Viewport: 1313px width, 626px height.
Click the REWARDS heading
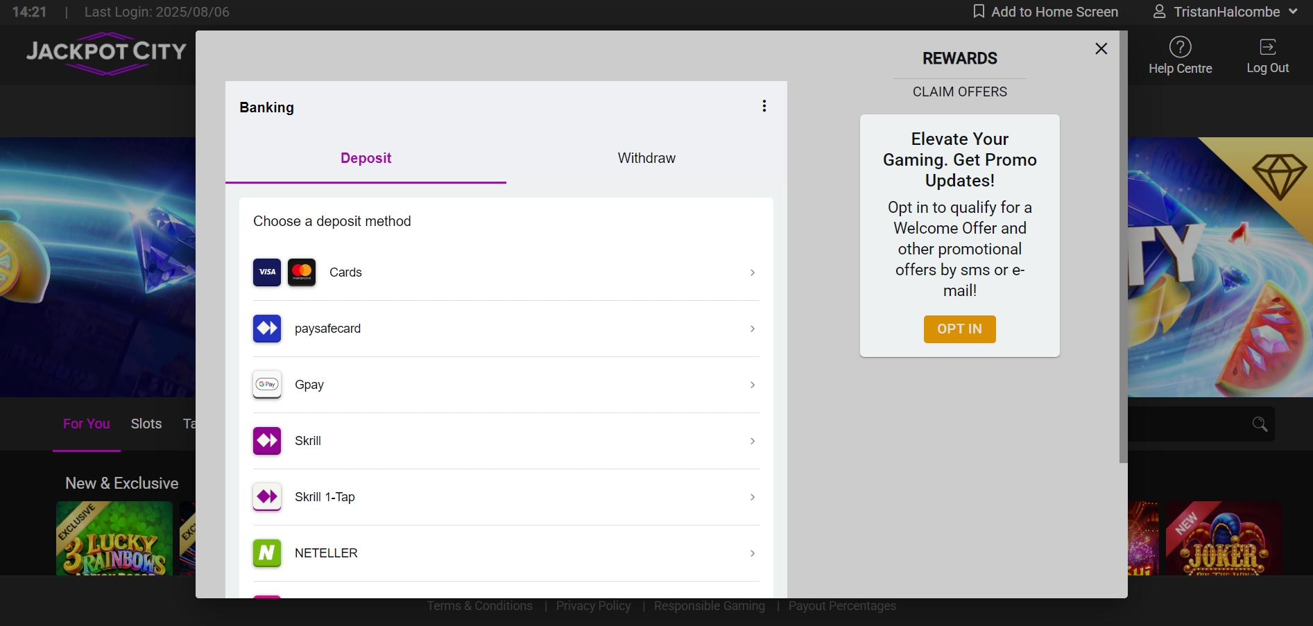click(960, 58)
